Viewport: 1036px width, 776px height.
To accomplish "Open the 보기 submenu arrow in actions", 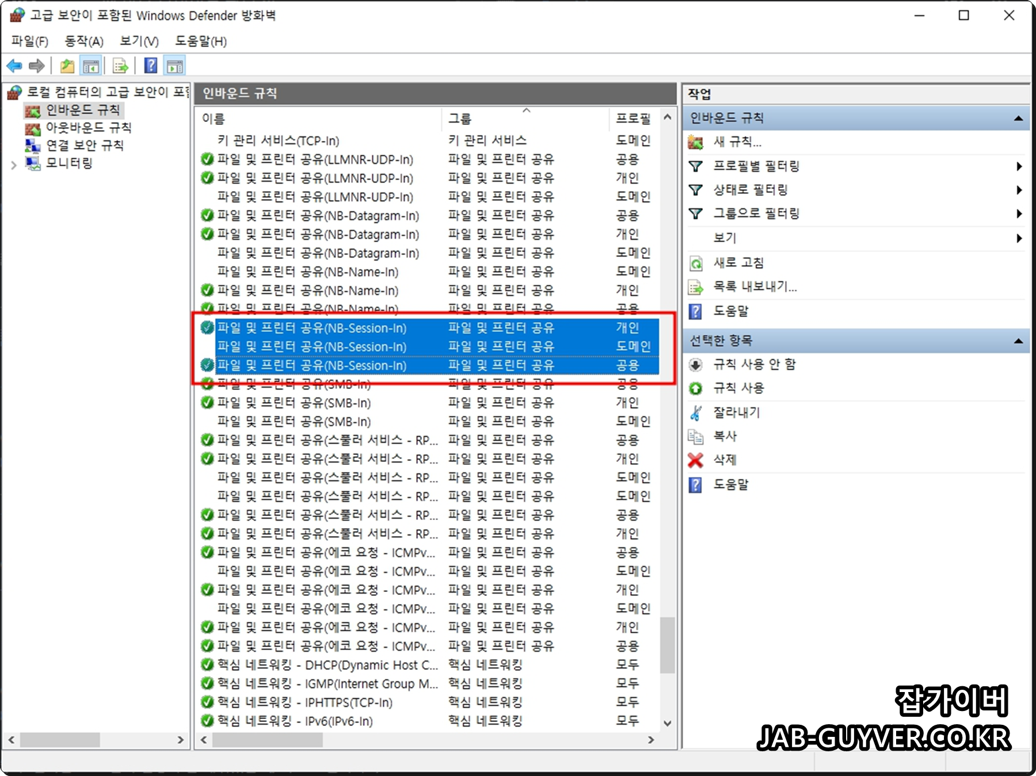I will pyautogui.click(x=1019, y=238).
